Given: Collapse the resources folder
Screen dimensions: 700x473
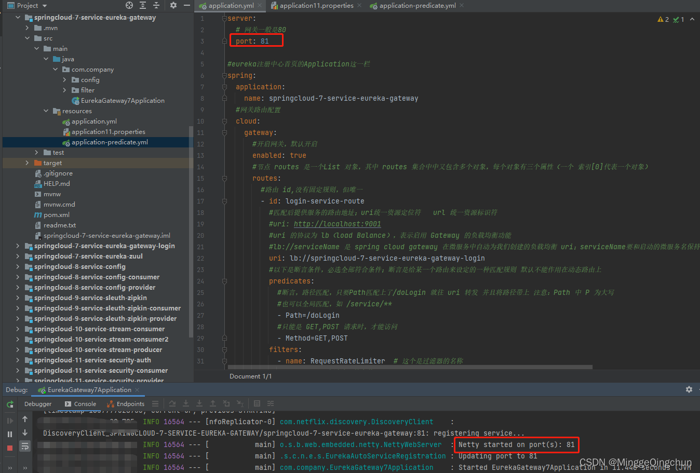Looking at the screenshot, I should [x=46, y=111].
